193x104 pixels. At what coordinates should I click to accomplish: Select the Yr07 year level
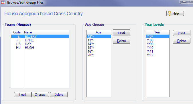tap(157, 37)
